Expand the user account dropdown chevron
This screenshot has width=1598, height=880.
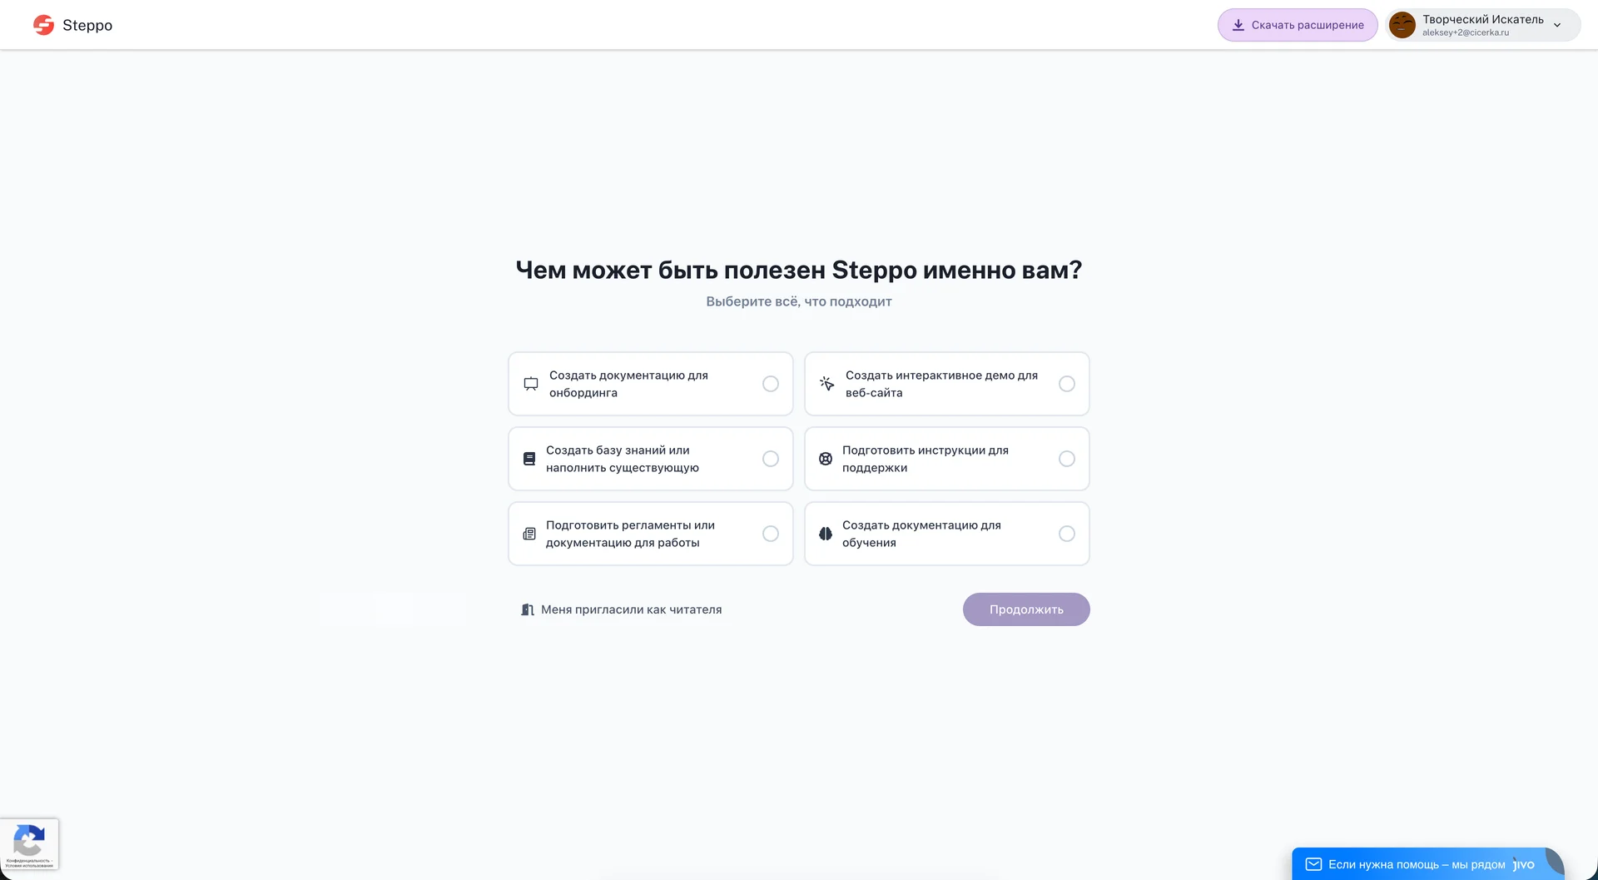pos(1557,25)
